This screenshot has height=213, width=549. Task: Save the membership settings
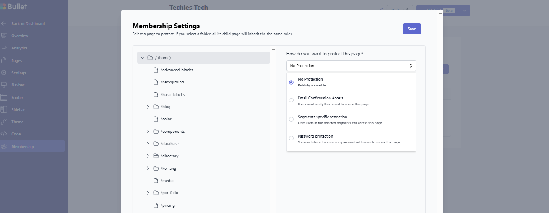(x=411, y=29)
